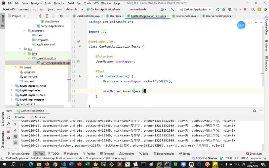Viewport: 269px width, 168px height.
Task: Open the Problems tool window
Action: [71, 154]
